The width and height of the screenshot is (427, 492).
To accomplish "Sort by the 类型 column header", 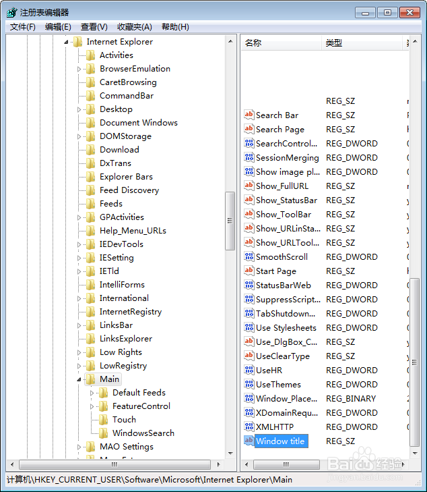I will pyautogui.click(x=362, y=43).
